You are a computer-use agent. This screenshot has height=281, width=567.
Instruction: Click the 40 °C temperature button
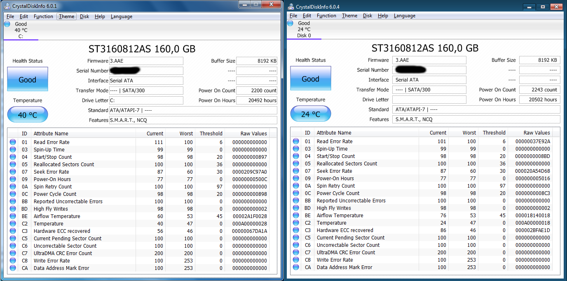28,115
